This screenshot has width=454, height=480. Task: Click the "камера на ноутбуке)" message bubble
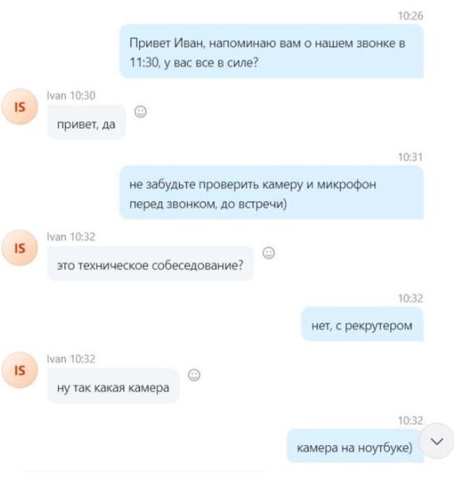(355, 446)
